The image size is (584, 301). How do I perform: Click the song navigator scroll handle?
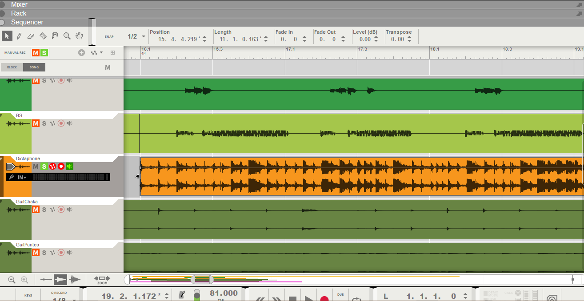pyautogui.click(x=202, y=280)
